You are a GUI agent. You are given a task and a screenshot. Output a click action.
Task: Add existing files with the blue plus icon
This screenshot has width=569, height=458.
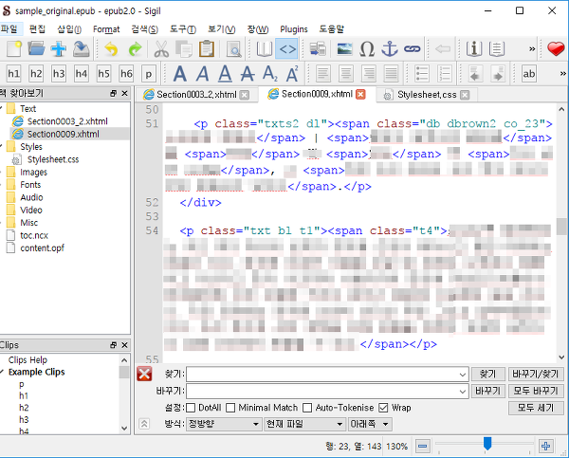point(59,49)
